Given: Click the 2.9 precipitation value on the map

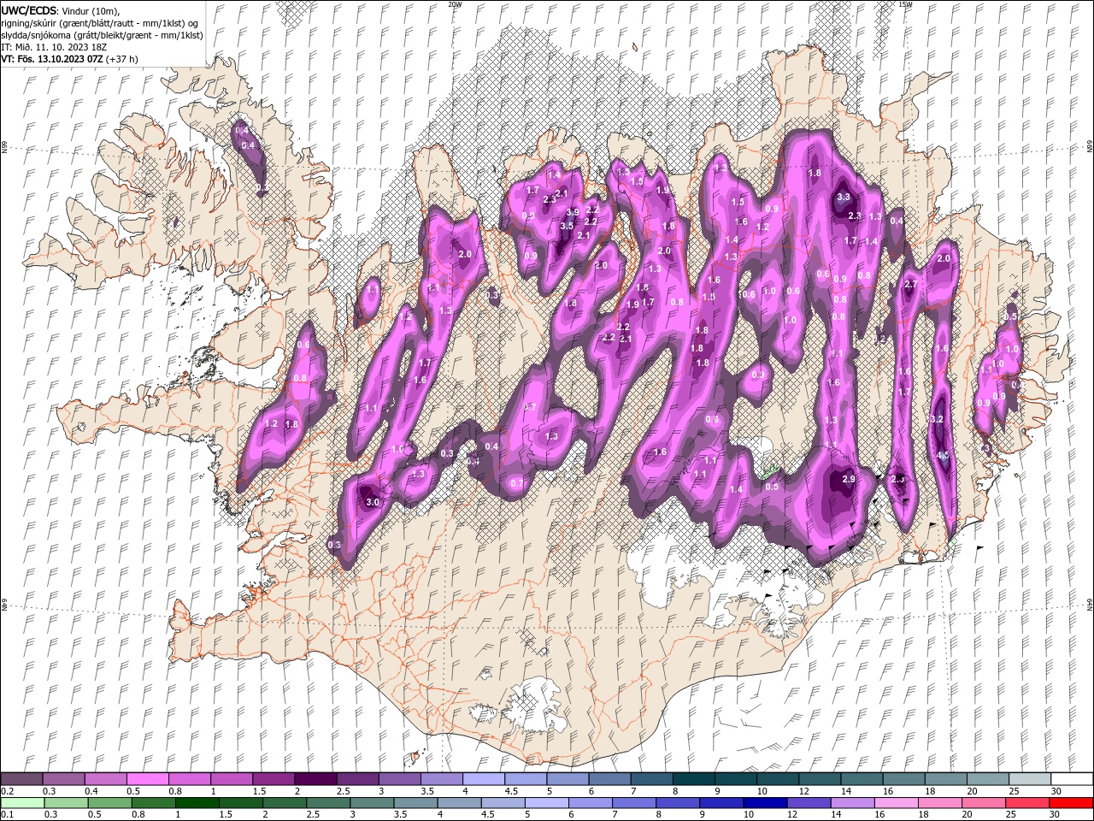Looking at the screenshot, I should (849, 480).
